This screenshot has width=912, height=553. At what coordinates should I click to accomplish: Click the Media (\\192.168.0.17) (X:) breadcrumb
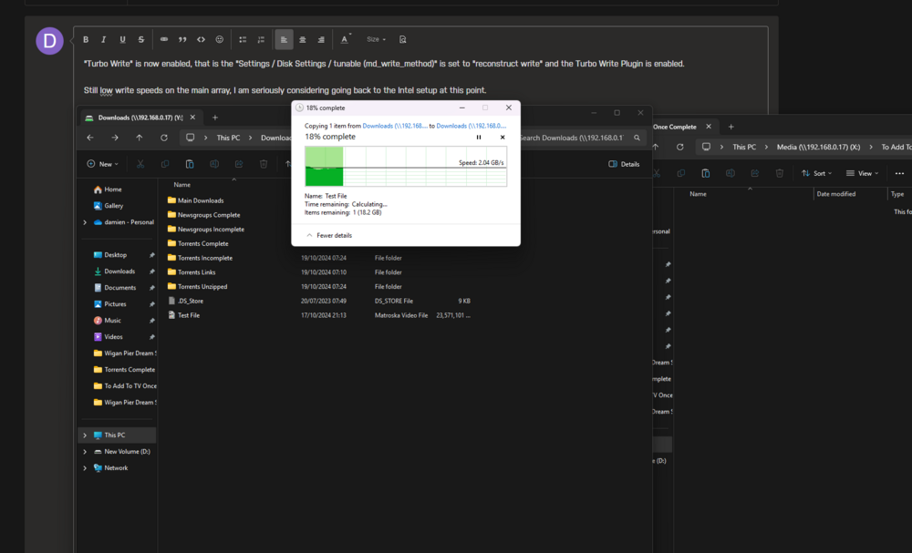818,147
